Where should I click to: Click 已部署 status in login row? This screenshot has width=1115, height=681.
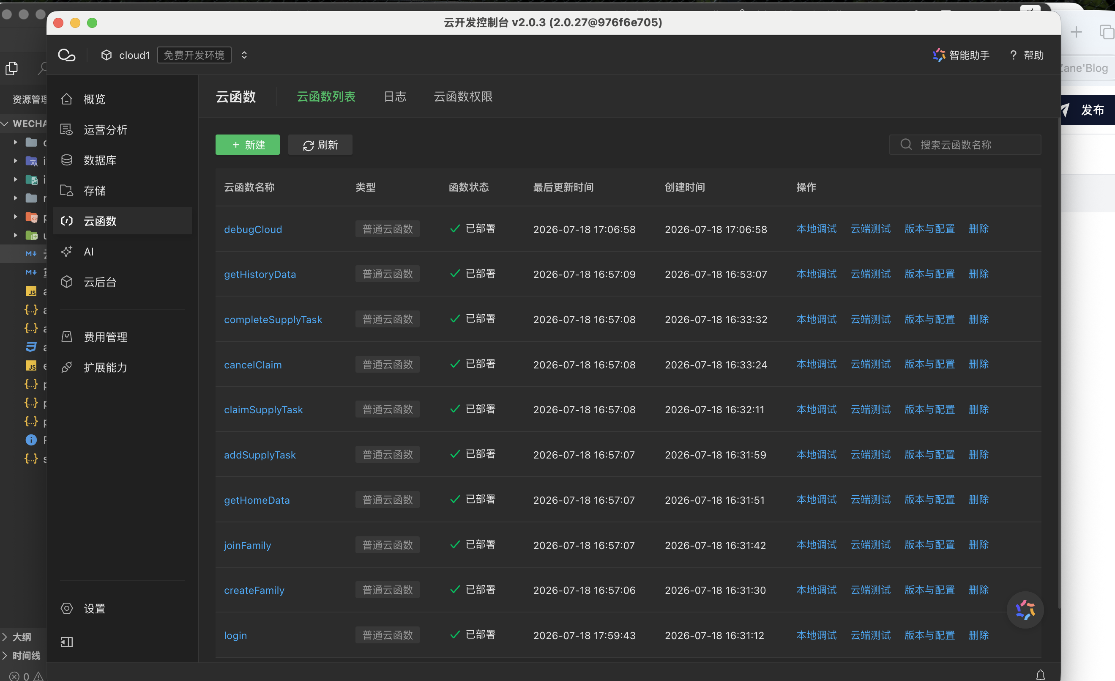473,635
